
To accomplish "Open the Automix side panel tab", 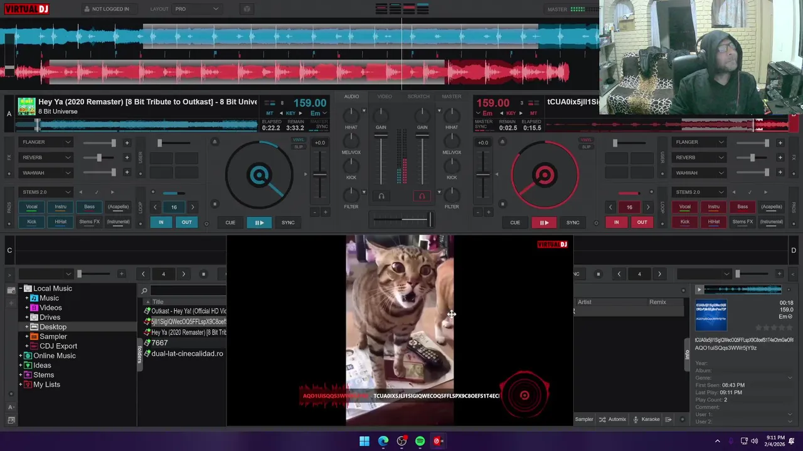I will (612, 419).
